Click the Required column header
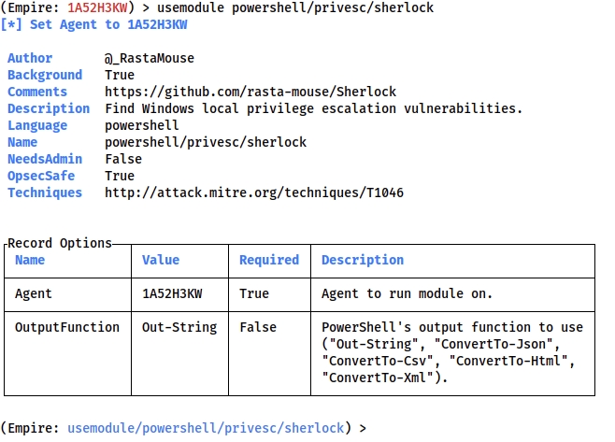The image size is (615, 442). (x=269, y=260)
